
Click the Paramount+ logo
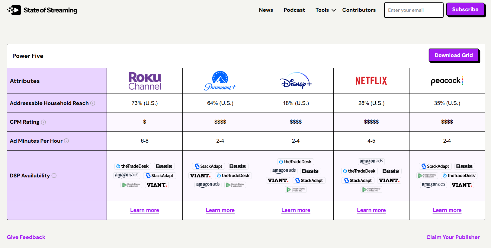coord(220,81)
